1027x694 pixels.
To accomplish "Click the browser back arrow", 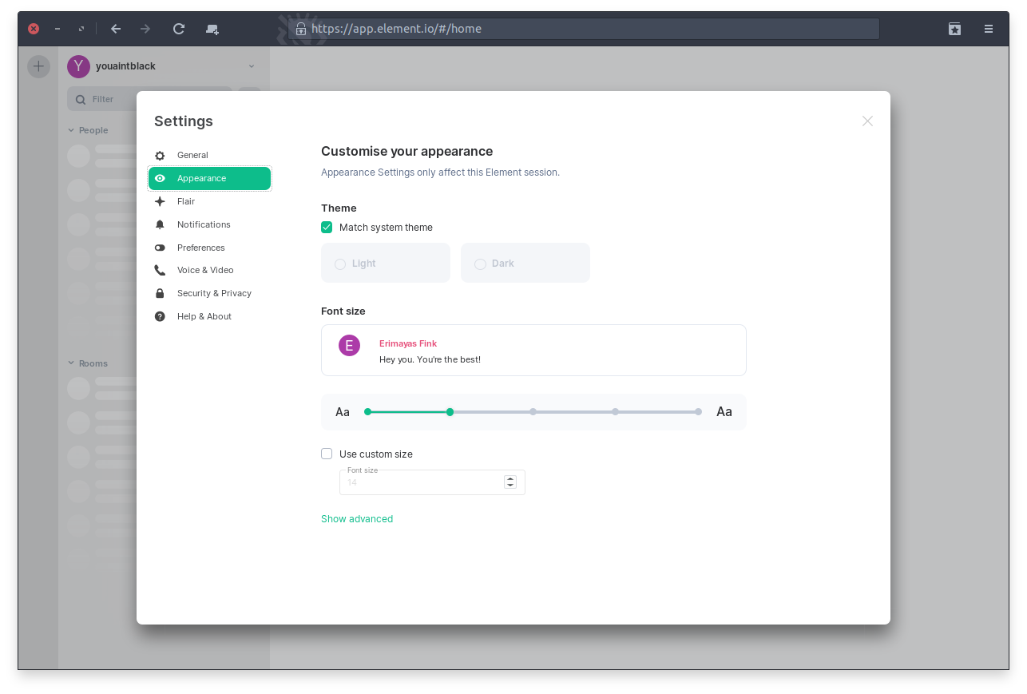I will tap(116, 29).
